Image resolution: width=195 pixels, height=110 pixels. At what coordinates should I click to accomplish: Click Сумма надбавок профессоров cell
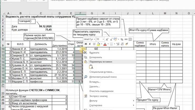pos(32,100)
